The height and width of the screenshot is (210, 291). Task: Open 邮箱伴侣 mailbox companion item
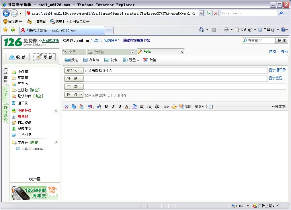24,128
